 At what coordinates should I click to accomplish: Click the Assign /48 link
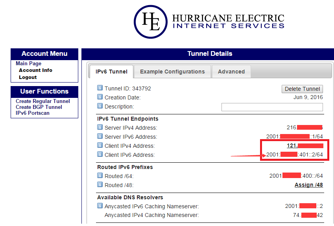pos(308,185)
